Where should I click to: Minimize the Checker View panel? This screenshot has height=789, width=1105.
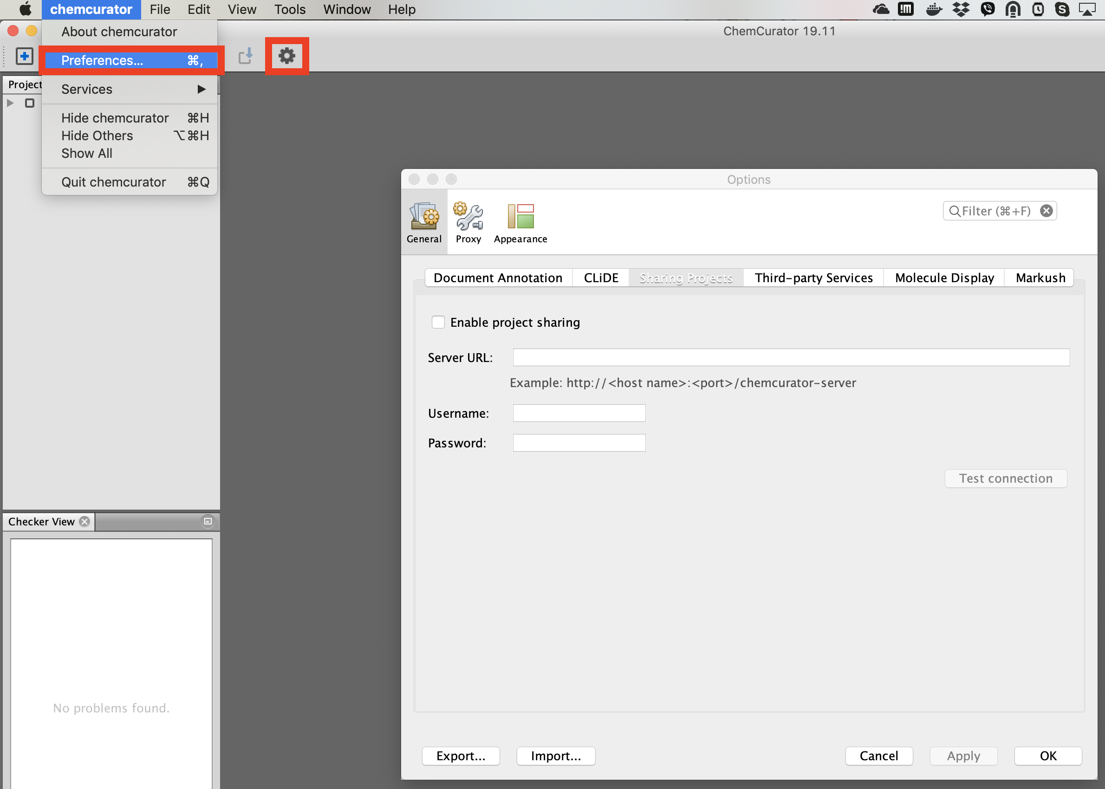[208, 521]
